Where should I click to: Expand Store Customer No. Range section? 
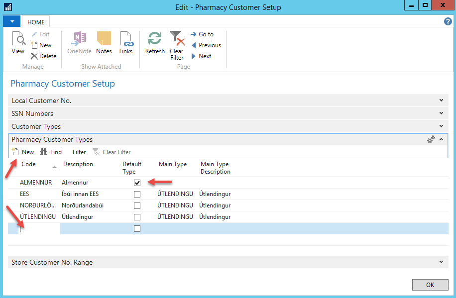pyautogui.click(x=441, y=262)
